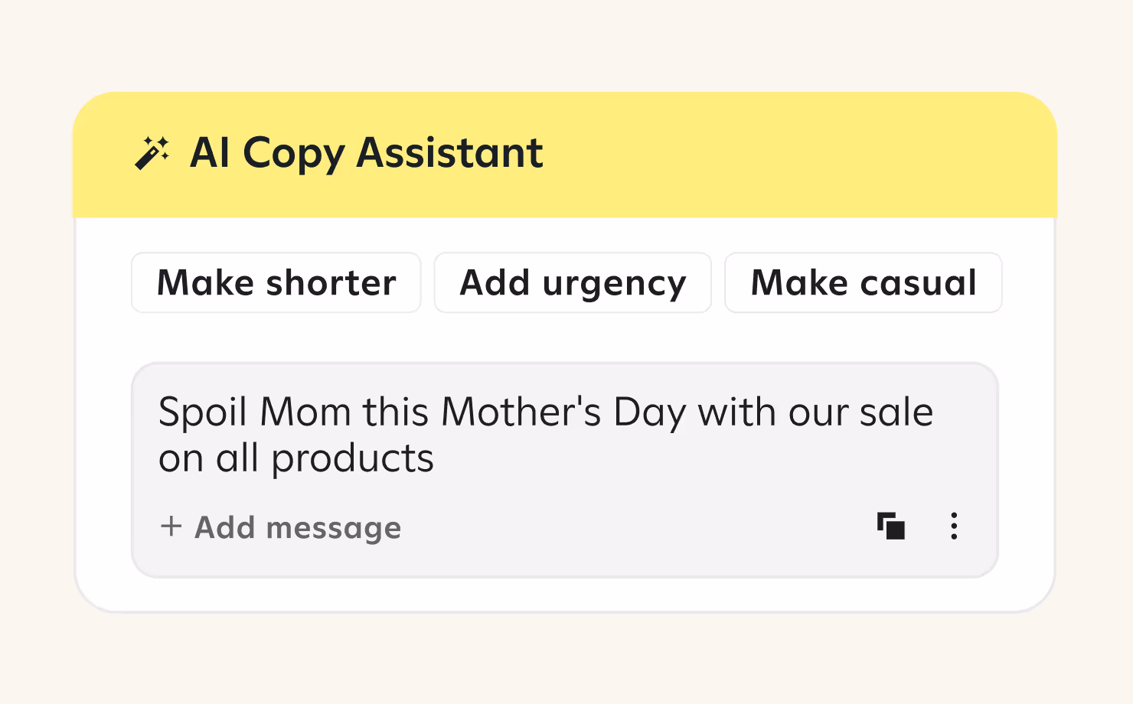Choose the Make casual suggestion
The image size is (1133, 704).
point(863,283)
